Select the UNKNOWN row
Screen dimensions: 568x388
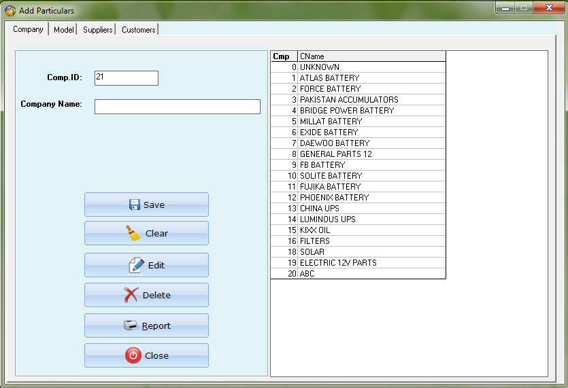coord(358,67)
